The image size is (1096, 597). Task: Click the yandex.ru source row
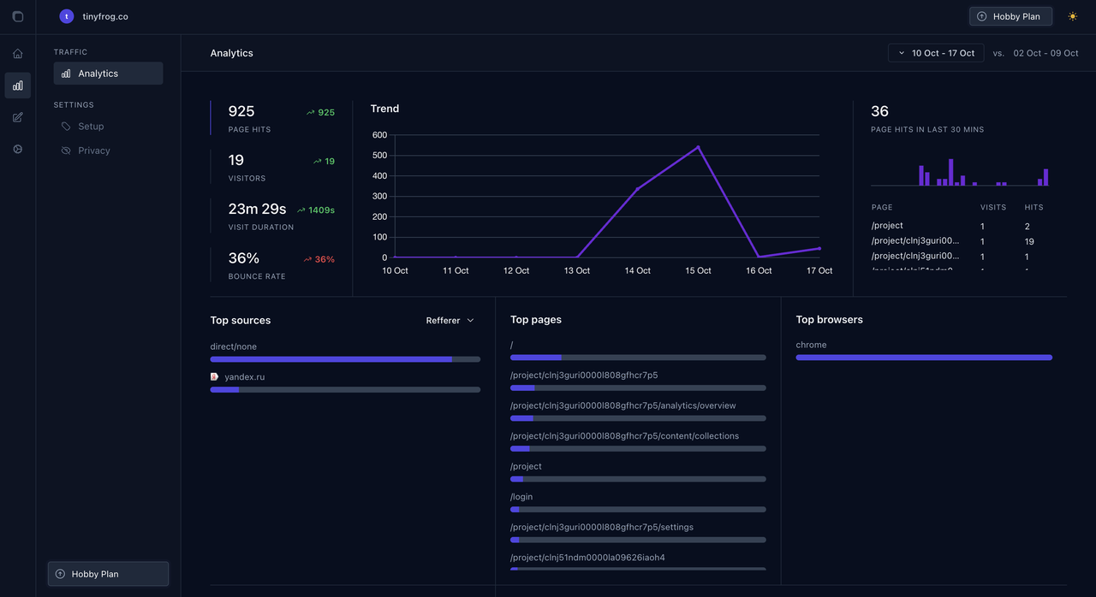(345, 382)
